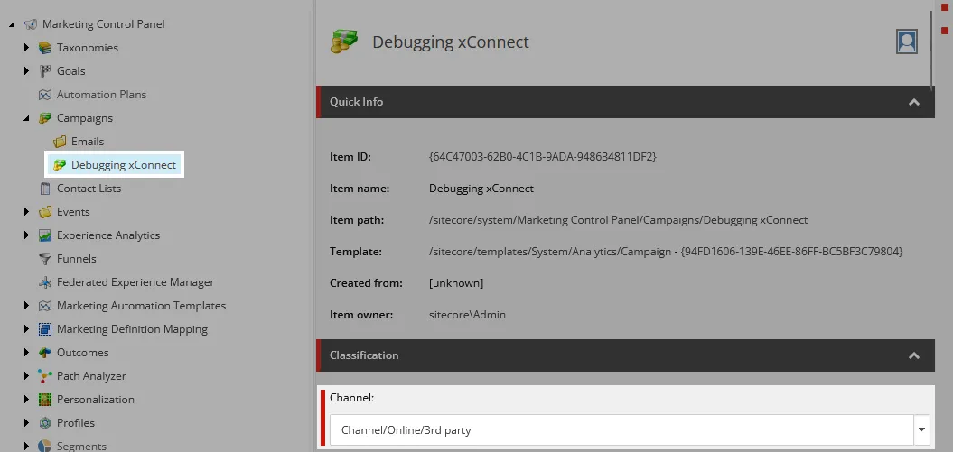
Task: Select Funnels in the tree
Action: coord(77,259)
